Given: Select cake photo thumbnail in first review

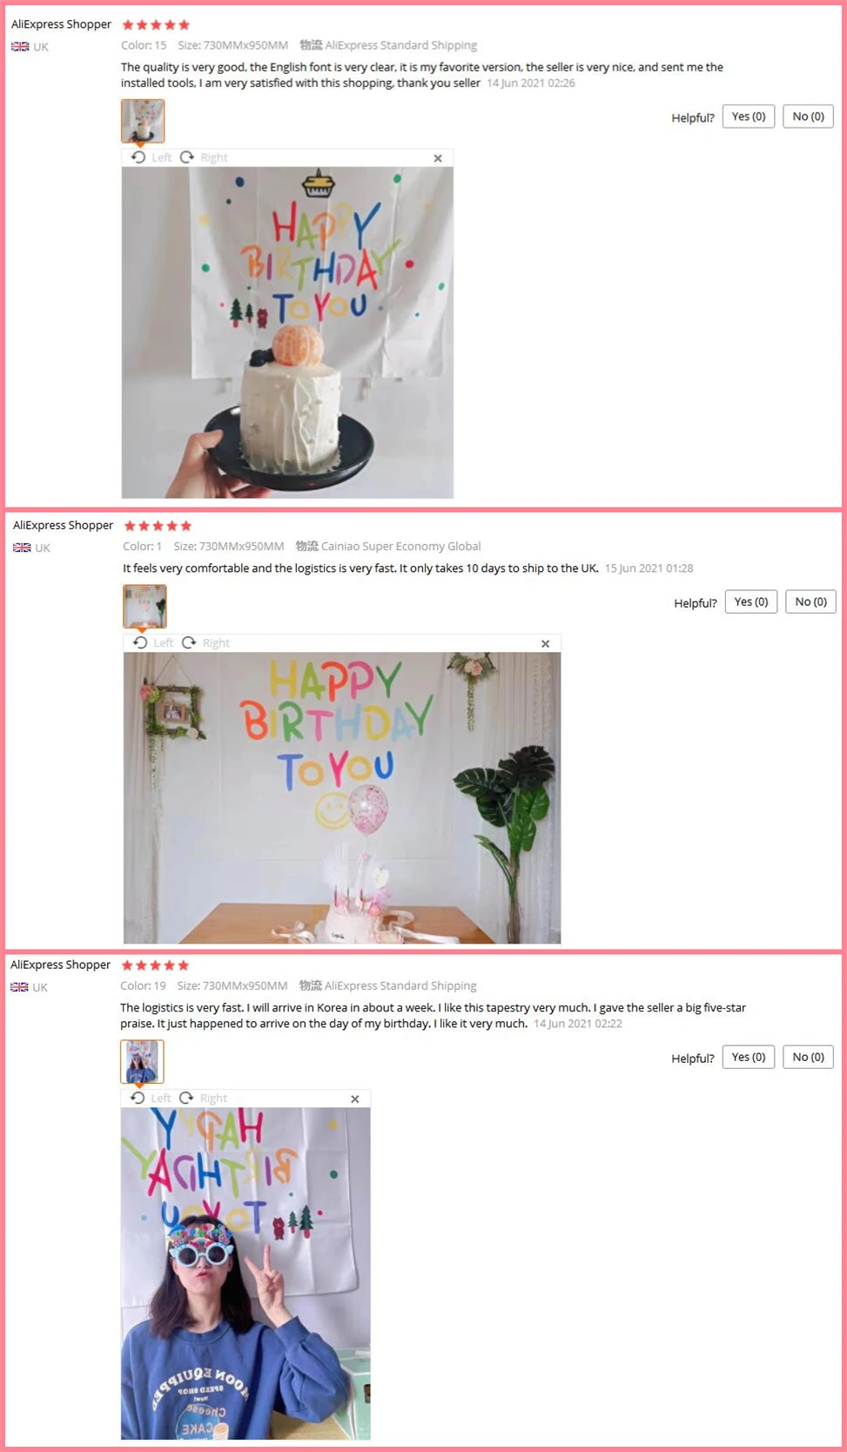Looking at the screenshot, I should [x=143, y=121].
